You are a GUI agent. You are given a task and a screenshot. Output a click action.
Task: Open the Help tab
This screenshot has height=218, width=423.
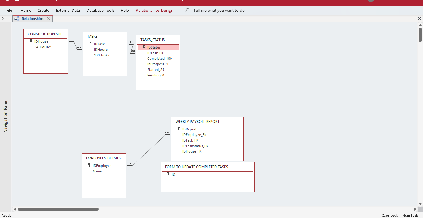click(125, 10)
